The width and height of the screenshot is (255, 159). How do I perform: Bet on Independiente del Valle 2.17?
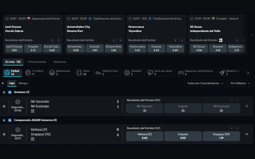tap(237, 48)
